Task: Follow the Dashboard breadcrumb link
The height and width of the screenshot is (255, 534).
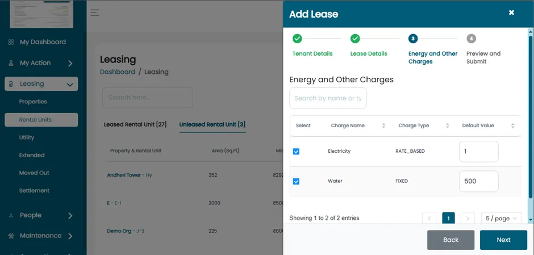Action: 118,72
